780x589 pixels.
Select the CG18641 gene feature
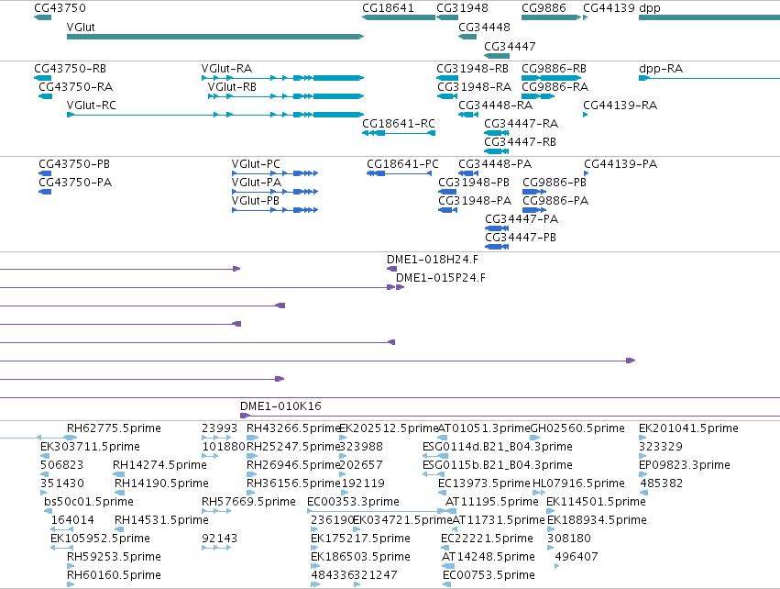click(x=399, y=17)
